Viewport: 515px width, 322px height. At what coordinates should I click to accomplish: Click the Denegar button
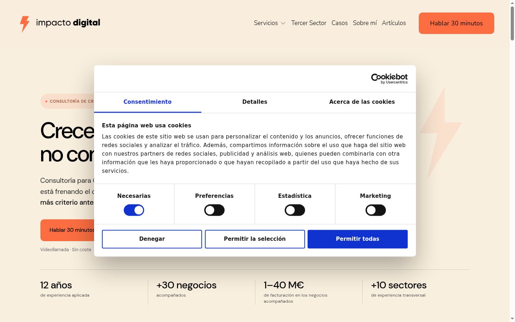point(152,239)
